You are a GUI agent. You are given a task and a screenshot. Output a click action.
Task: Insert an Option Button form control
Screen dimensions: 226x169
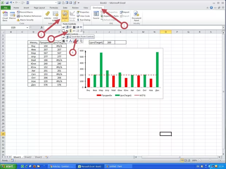pos(81,27)
